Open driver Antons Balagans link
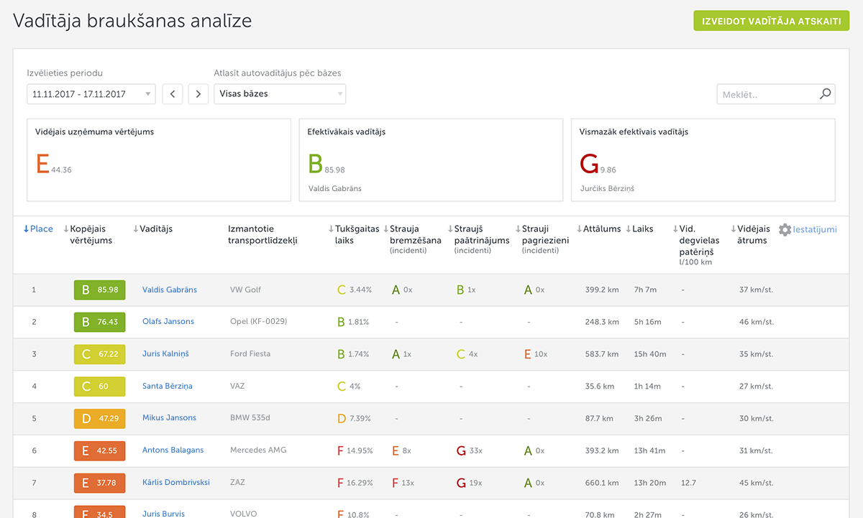The height and width of the screenshot is (518, 863). pos(173,450)
